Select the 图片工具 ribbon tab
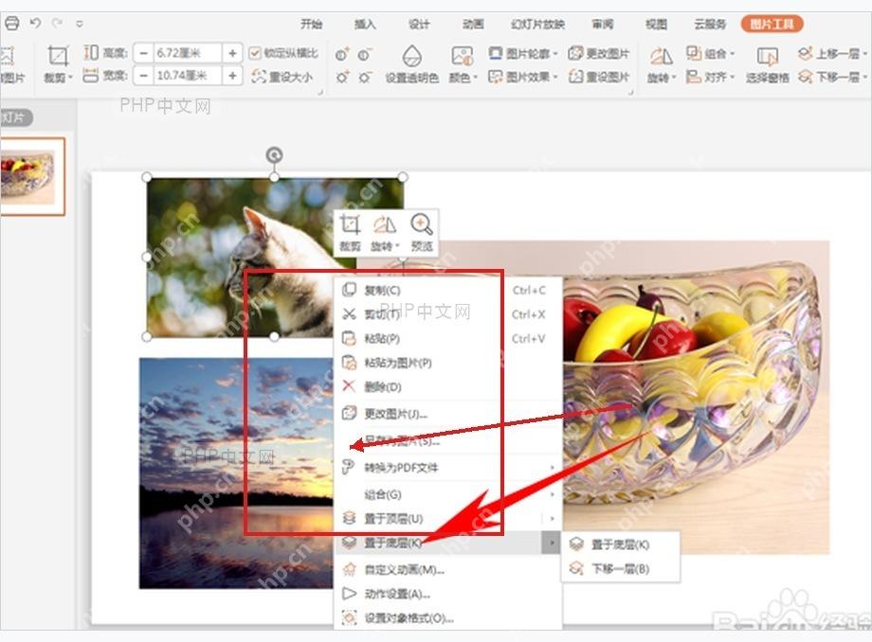Viewport: 872px width, 642px height. coord(772,24)
